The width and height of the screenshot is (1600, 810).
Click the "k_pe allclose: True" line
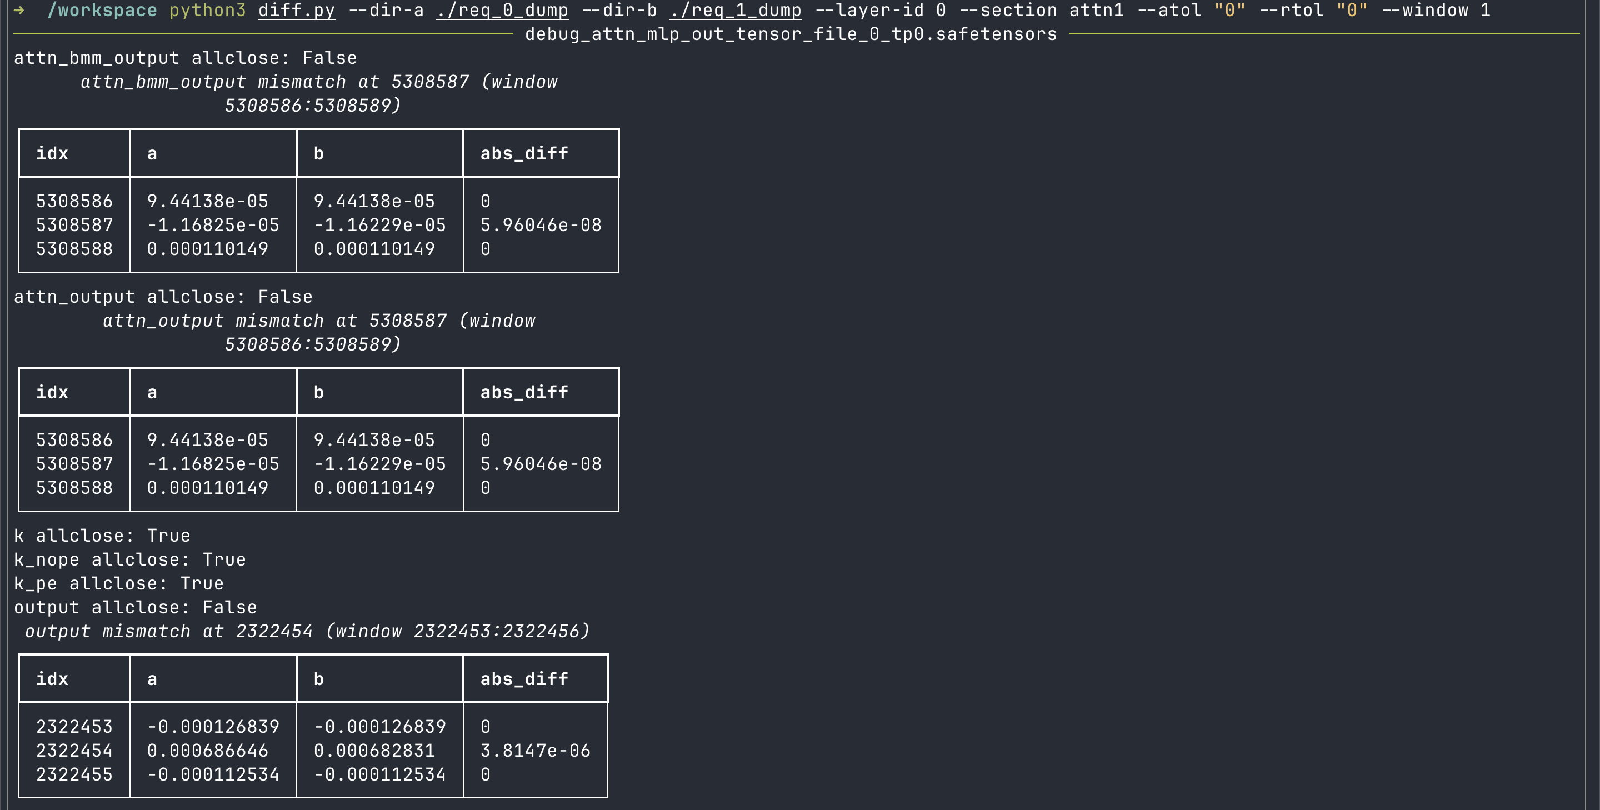pyautogui.click(x=119, y=583)
